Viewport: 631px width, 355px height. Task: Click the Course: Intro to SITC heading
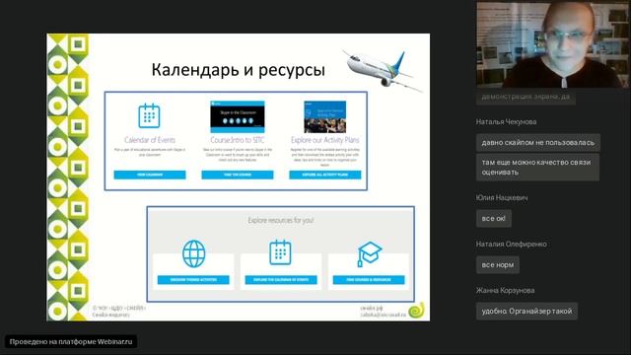pyautogui.click(x=238, y=140)
